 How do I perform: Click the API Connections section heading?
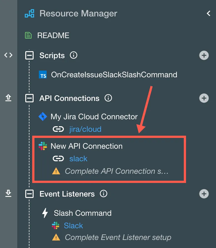coord(69,98)
